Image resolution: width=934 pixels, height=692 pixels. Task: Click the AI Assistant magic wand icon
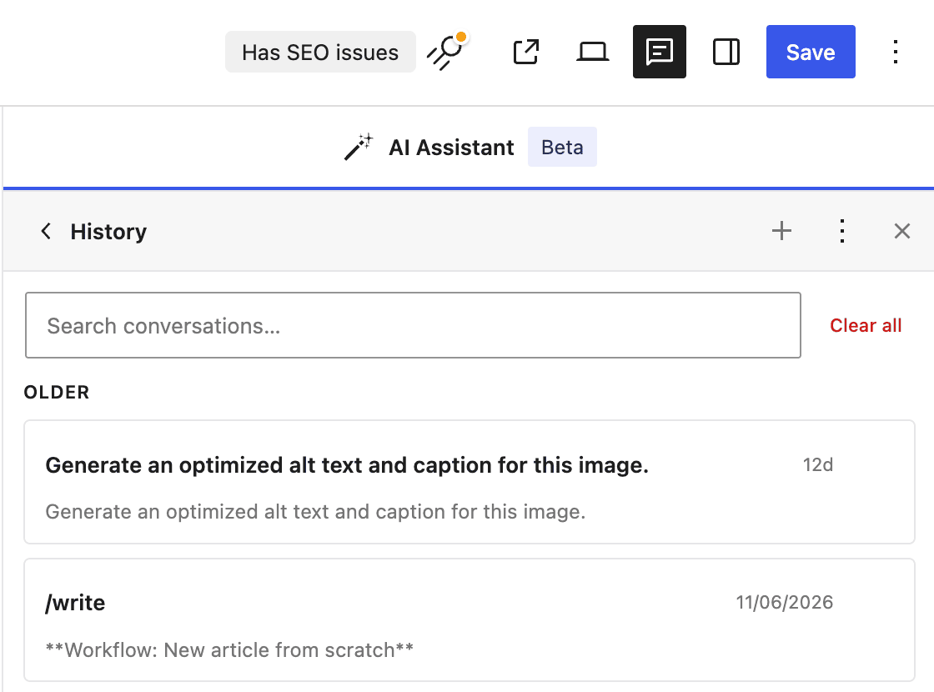(359, 147)
